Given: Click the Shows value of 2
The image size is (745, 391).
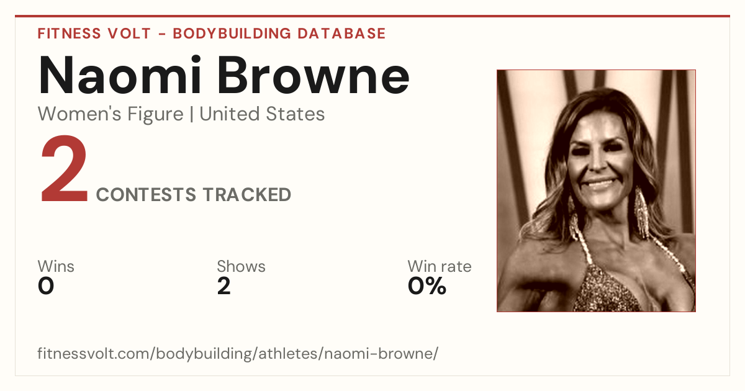Looking at the screenshot, I should coord(224,286).
